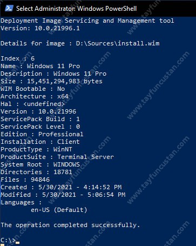The image size is (196, 246).
Task: Click the D:\Sources\install.wim image path
Action: coord(118,43)
